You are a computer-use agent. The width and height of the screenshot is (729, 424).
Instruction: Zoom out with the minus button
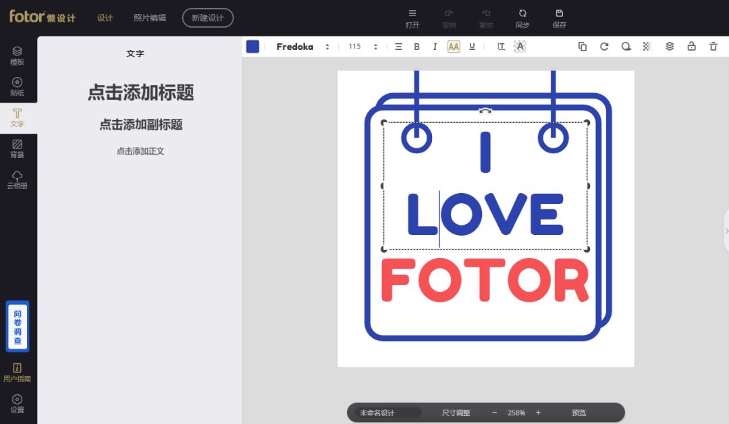coord(495,413)
